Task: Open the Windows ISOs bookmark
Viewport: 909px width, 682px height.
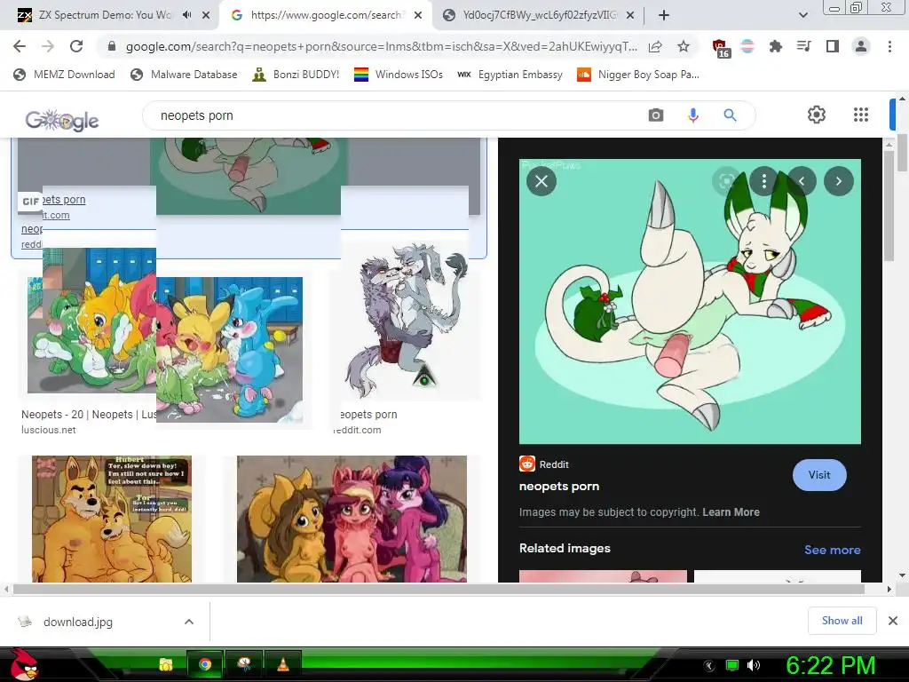Action: 399,75
